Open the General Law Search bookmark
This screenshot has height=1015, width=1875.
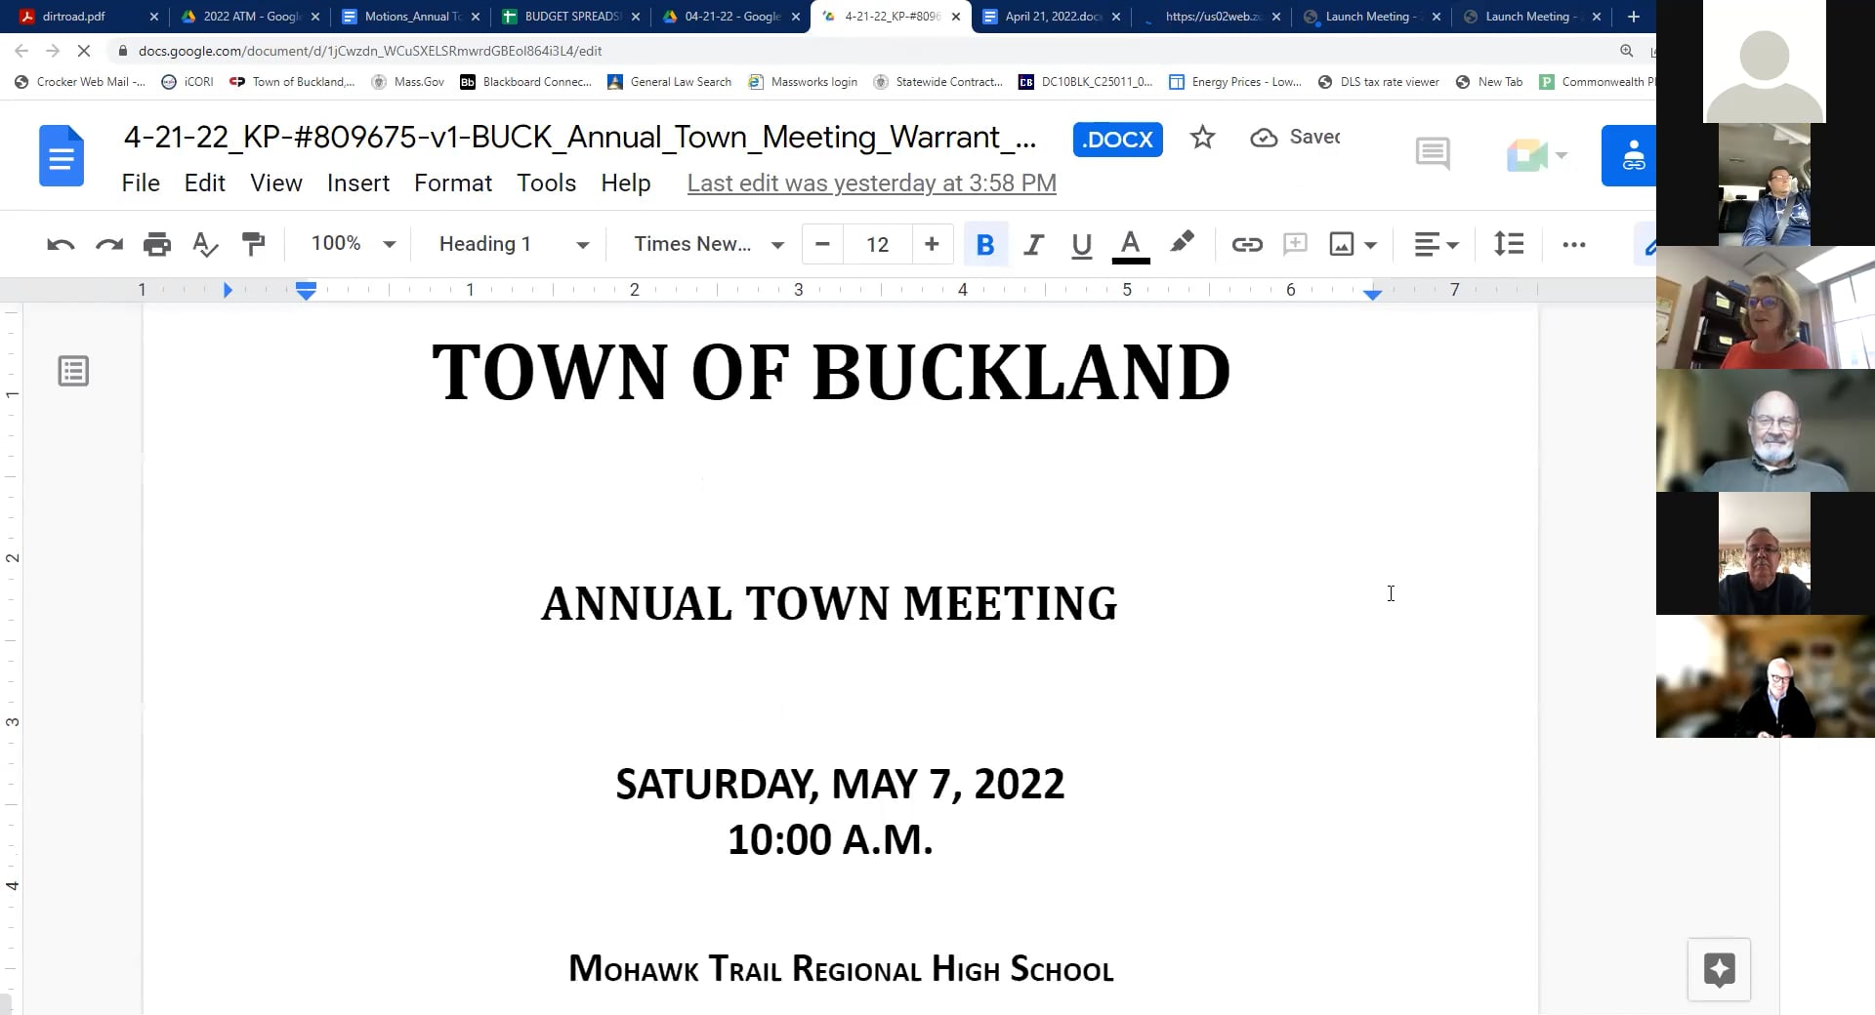point(670,82)
